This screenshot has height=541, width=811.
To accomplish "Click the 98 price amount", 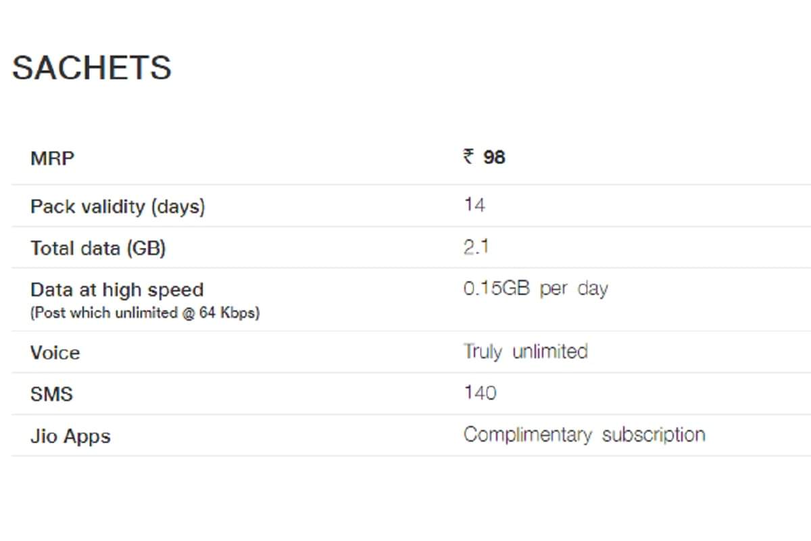I will pos(494,158).
